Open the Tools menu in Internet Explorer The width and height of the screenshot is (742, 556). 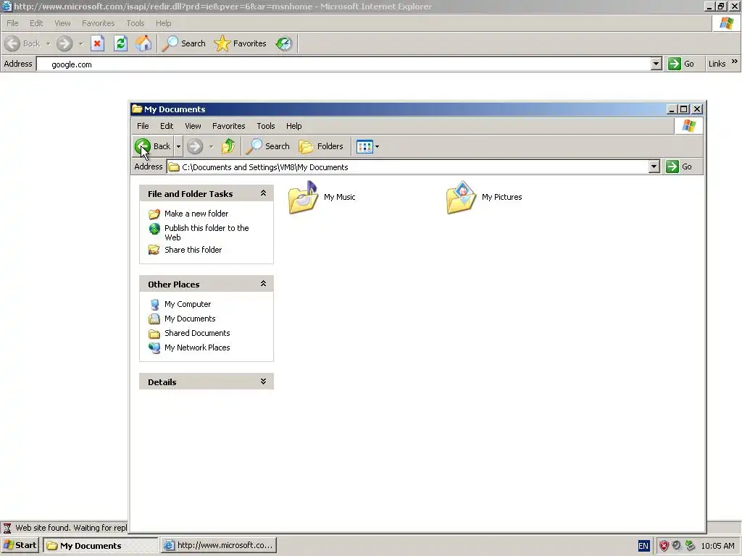(136, 23)
